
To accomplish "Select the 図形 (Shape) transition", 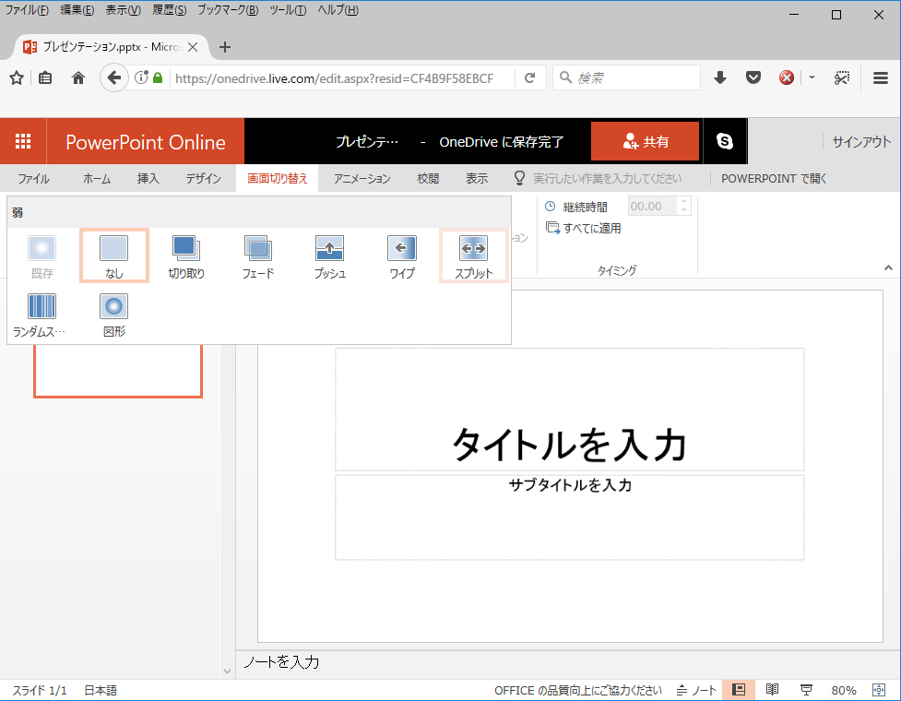I will pos(114,314).
